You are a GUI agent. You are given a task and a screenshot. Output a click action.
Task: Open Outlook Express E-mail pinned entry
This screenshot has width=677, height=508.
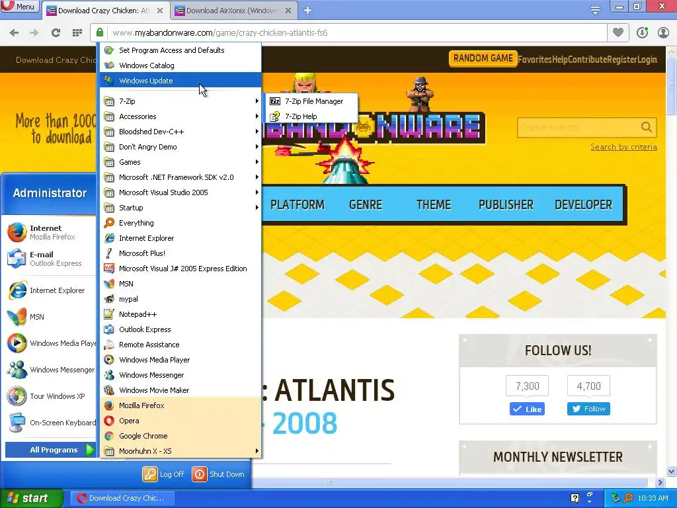(48, 259)
